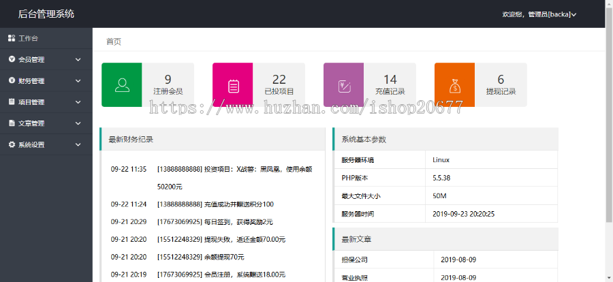Image resolution: width=613 pixels, height=282 pixels.
Task: Click the 会员管理 sidebar icon
Action: point(12,59)
